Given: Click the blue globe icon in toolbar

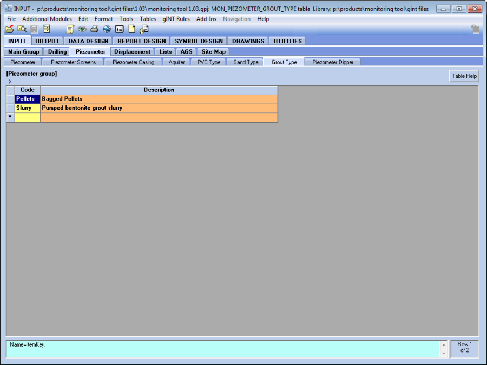Looking at the screenshot, I should tap(107, 29).
